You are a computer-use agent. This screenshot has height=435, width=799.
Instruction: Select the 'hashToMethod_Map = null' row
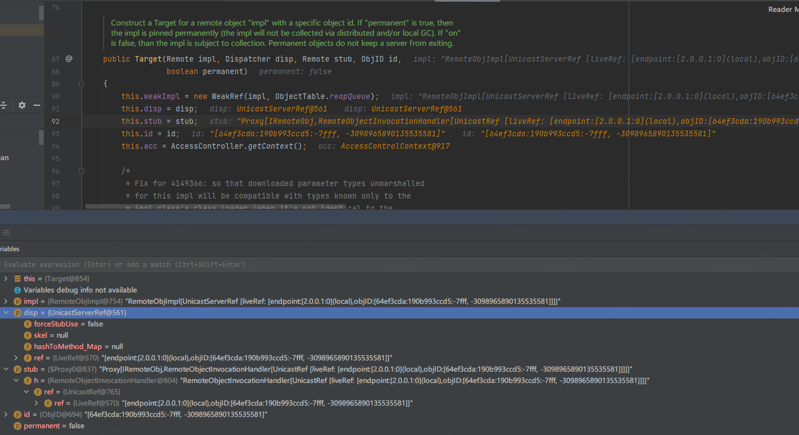(399, 347)
